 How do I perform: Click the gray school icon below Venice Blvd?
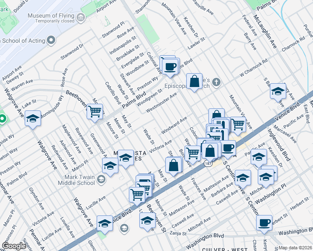124,228
